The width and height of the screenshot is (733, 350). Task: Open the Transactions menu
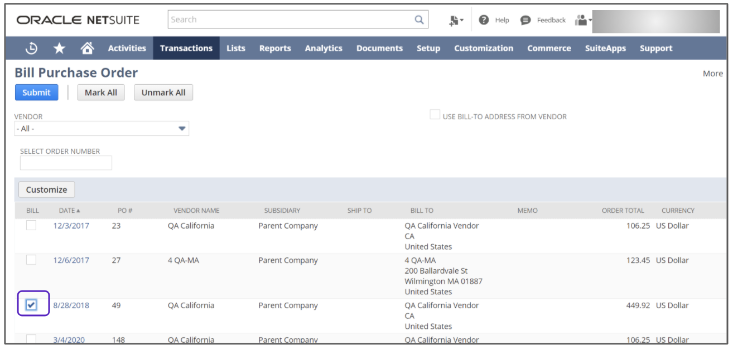point(186,48)
